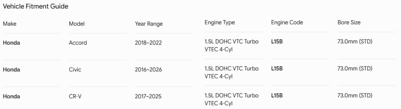
Task: Click the Make column header
Action: click(9, 24)
